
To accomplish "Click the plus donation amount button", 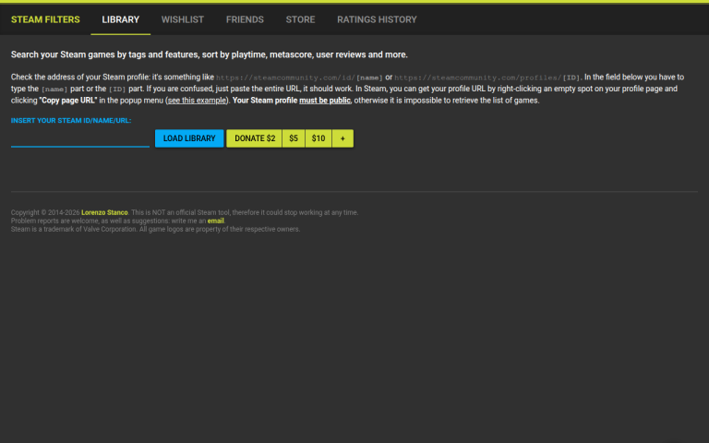I will 342,138.
